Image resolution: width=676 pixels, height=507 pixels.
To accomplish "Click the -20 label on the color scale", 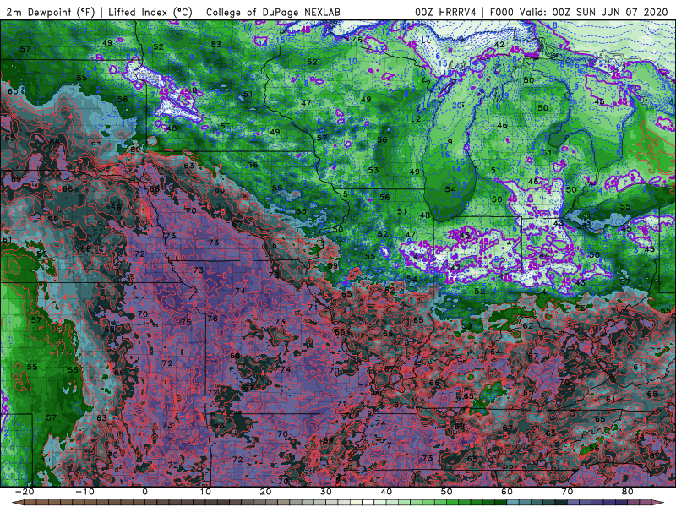I will point(25,492).
